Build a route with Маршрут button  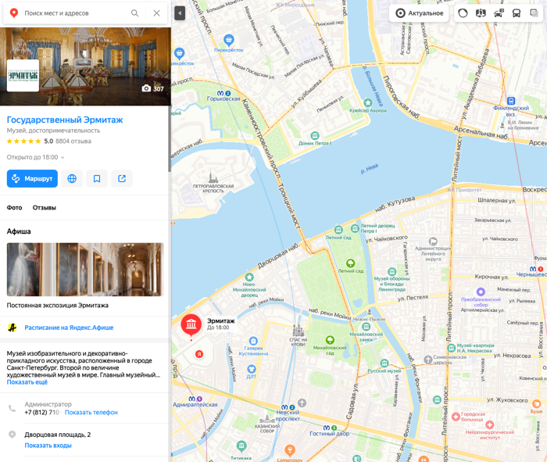pyautogui.click(x=32, y=179)
